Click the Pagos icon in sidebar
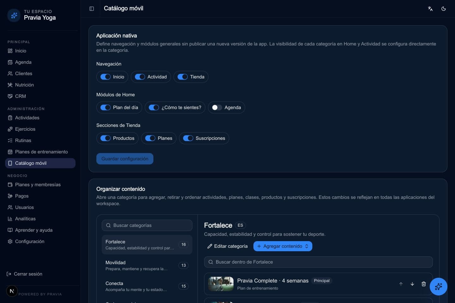Screen dimensions: 455x303 (10, 196)
